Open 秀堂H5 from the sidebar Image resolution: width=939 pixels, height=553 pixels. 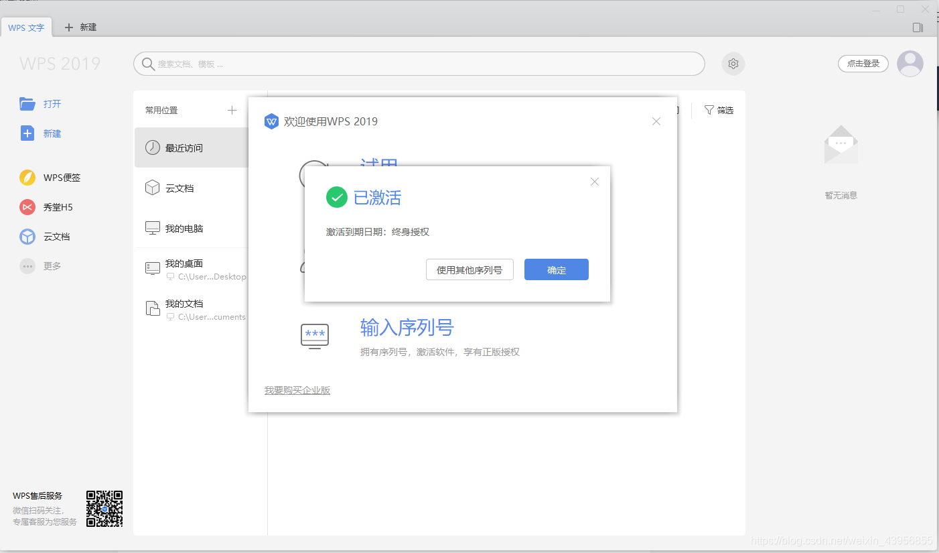pos(46,207)
